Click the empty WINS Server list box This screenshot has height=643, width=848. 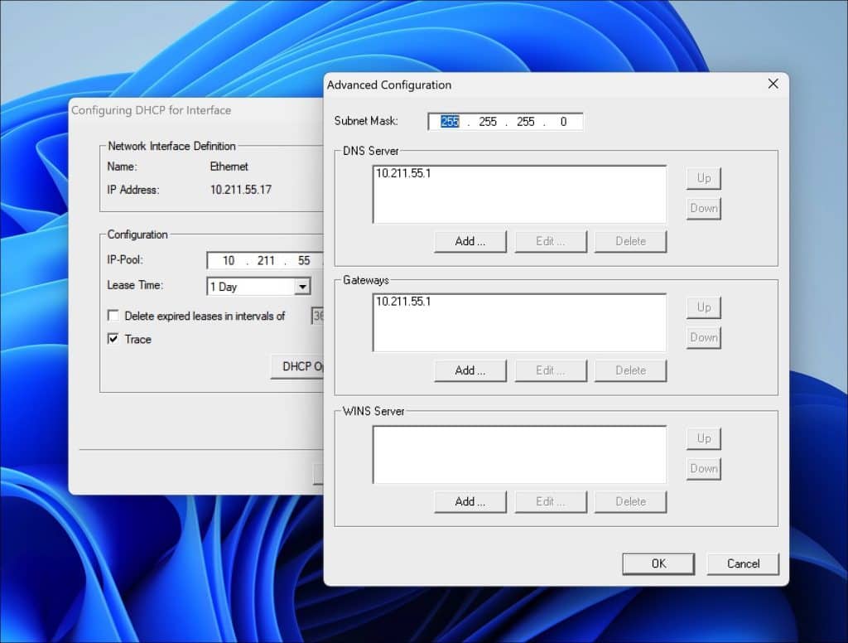519,455
